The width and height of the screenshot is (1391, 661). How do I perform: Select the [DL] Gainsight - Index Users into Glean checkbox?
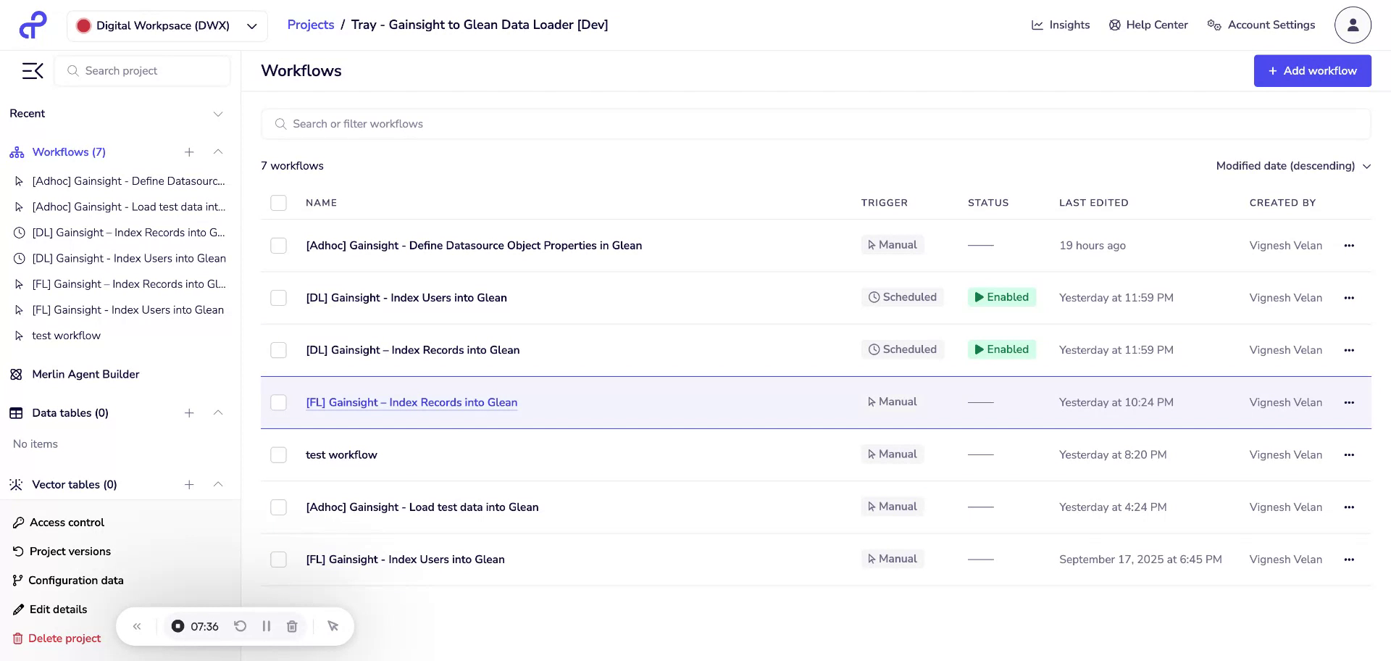278,297
